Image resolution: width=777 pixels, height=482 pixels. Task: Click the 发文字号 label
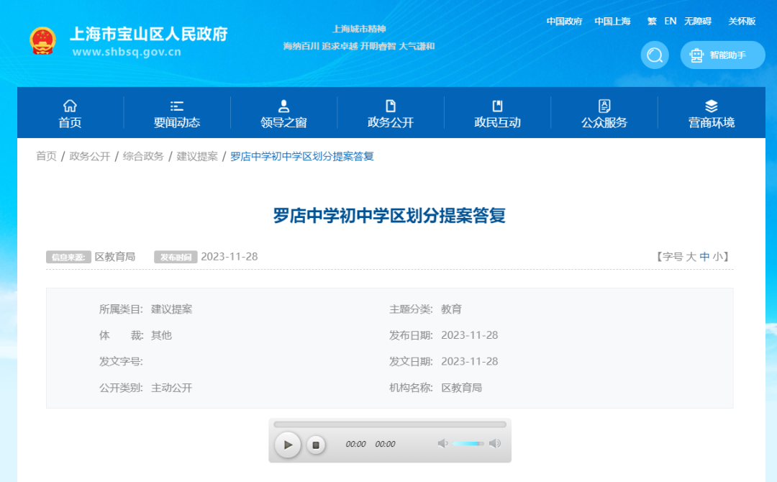tap(121, 362)
